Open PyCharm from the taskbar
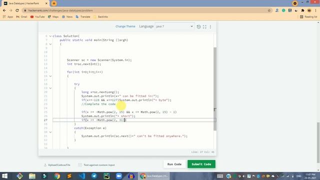The image size is (320, 180). coord(106,176)
